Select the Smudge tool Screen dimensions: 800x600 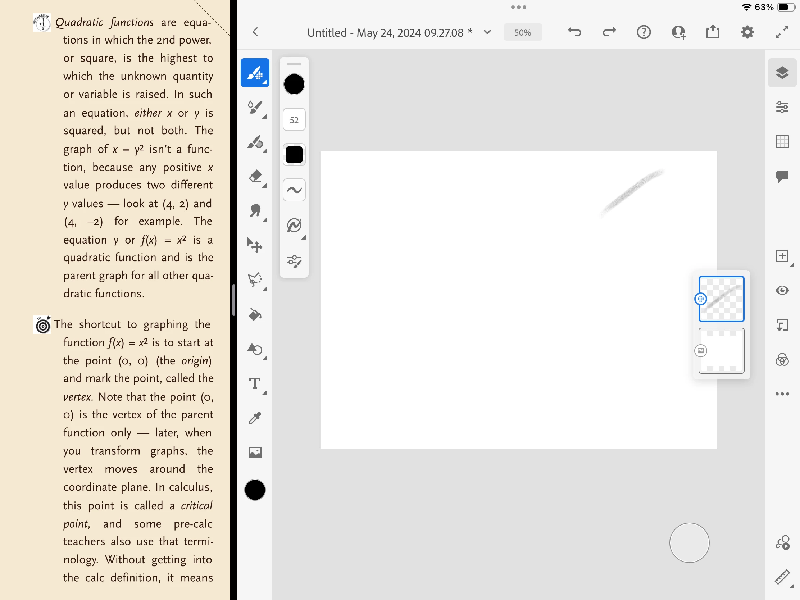(x=255, y=211)
